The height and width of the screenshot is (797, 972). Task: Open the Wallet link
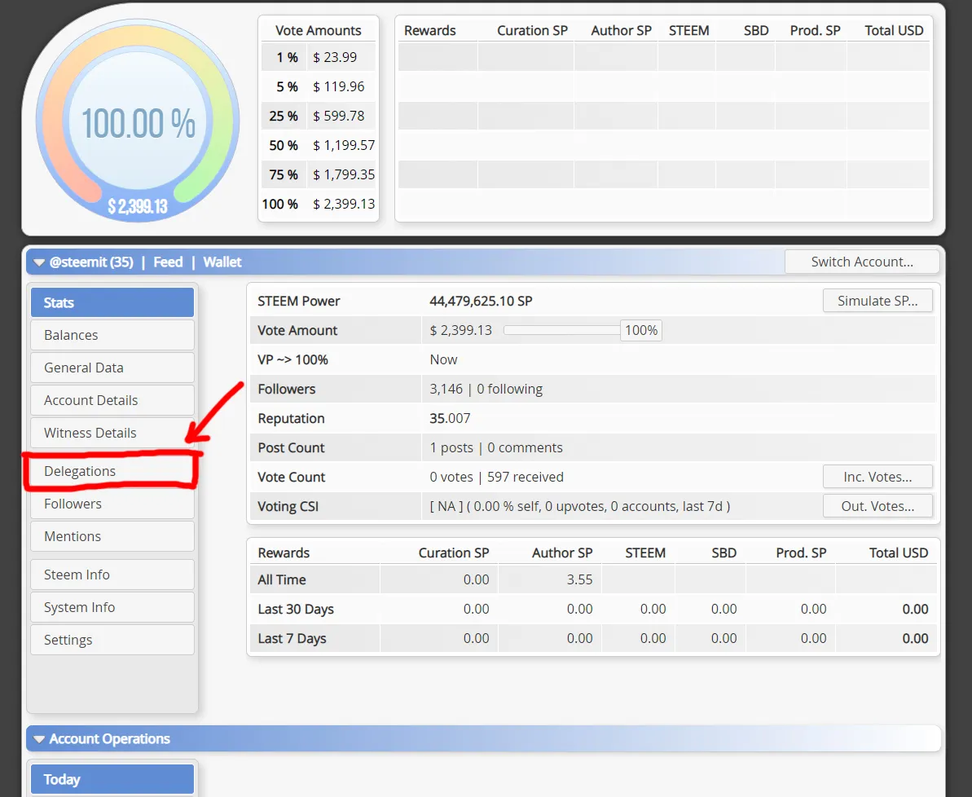click(x=222, y=262)
